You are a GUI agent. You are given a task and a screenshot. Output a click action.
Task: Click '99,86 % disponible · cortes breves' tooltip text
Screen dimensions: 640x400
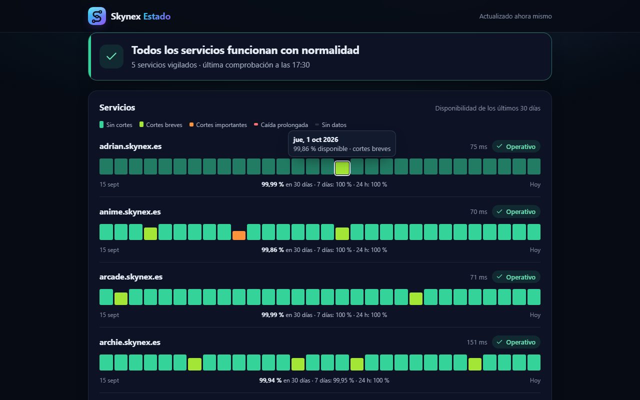(342, 148)
